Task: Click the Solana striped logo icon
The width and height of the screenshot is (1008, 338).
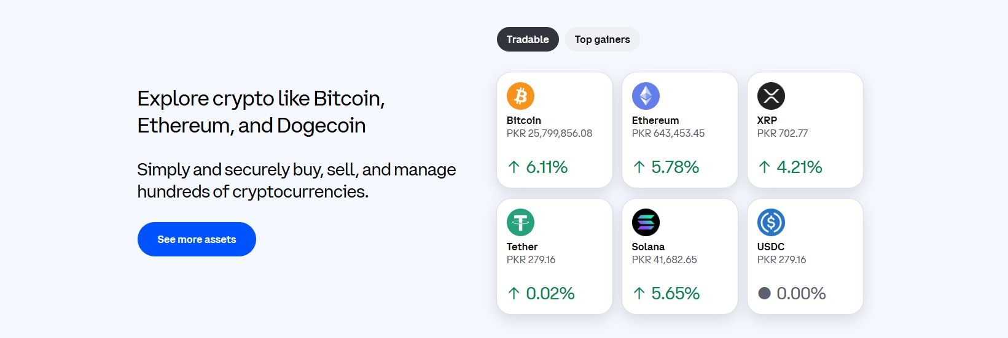Action: pos(646,223)
